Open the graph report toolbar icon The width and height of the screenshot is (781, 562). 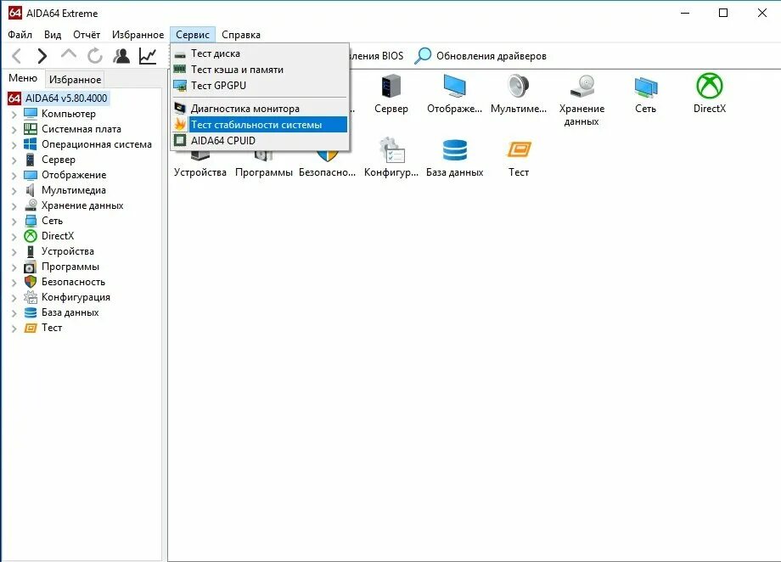148,56
